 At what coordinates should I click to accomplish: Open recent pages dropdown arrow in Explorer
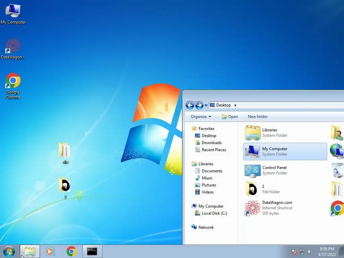point(206,105)
